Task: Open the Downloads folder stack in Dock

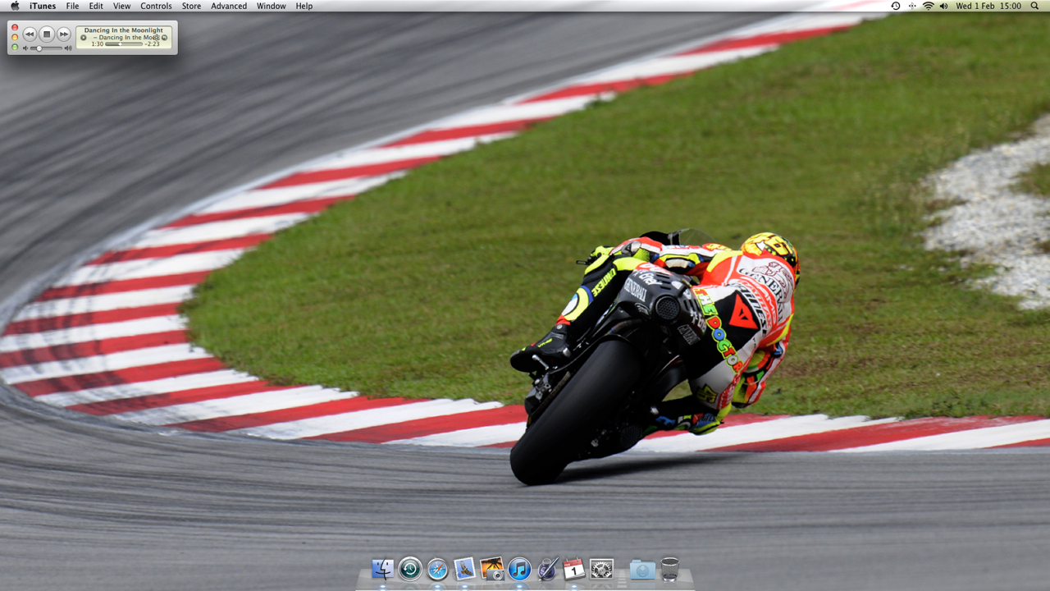Action: tap(642, 569)
